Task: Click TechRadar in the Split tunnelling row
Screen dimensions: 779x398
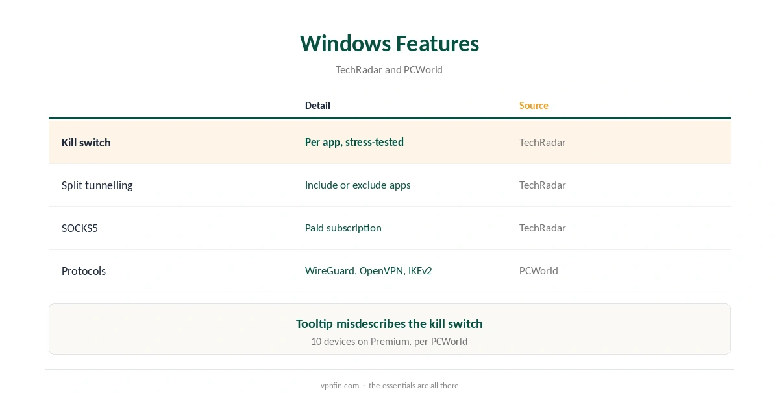Action: (x=543, y=185)
